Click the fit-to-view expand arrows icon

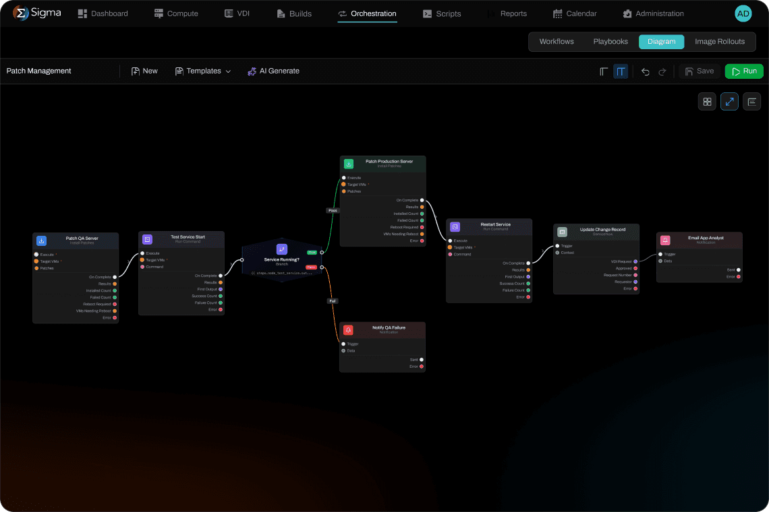point(729,102)
